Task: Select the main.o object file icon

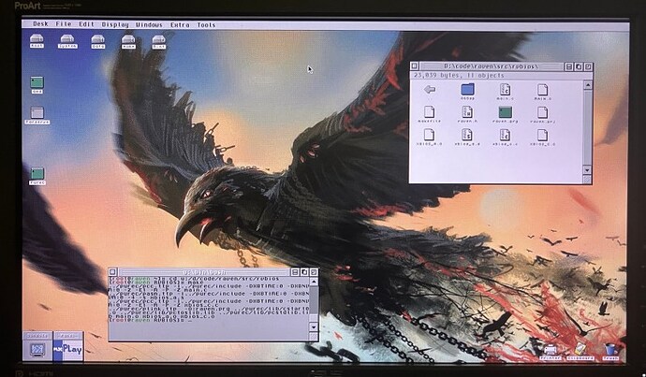Action: tap(543, 92)
